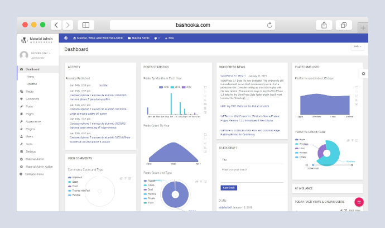Toggle the browser sidebar
385x228 pixels.
tap(86, 25)
